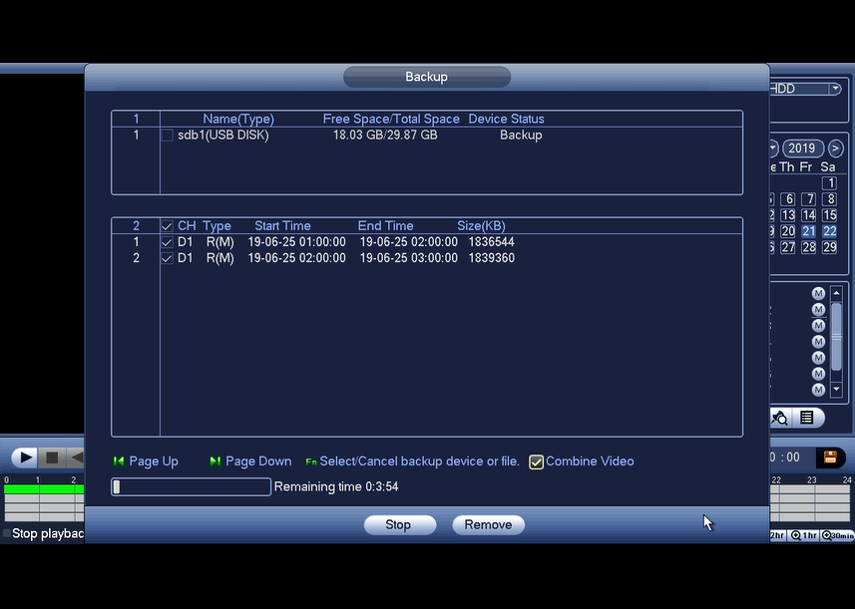Image resolution: width=855 pixels, height=609 pixels.
Task: Click the green Page Down arrow icon
Action: point(214,461)
